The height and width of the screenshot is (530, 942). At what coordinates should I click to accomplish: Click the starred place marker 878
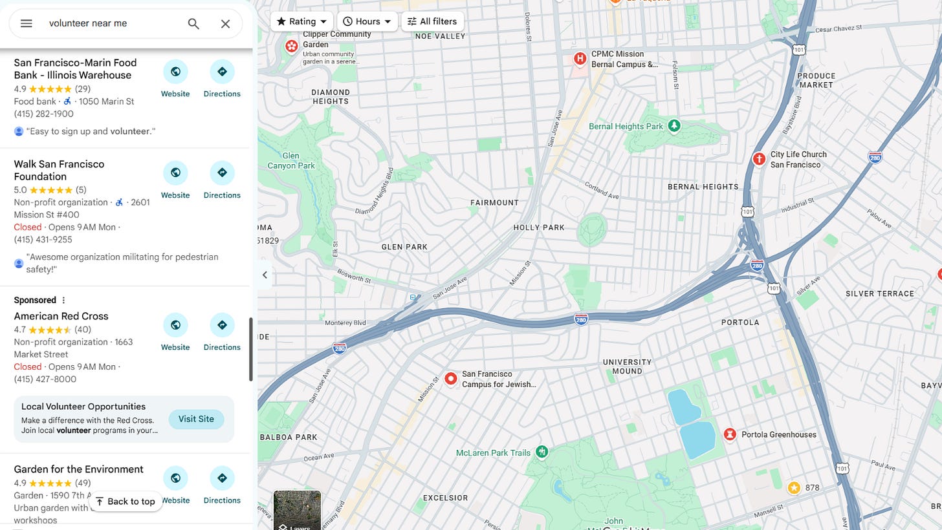pyautogui.click(x=794, y=487)
